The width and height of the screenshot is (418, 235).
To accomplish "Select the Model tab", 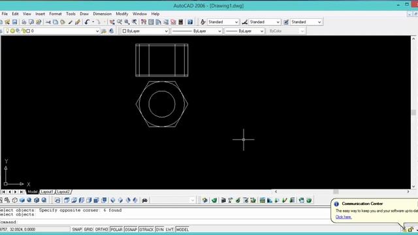I will point(33,192).
